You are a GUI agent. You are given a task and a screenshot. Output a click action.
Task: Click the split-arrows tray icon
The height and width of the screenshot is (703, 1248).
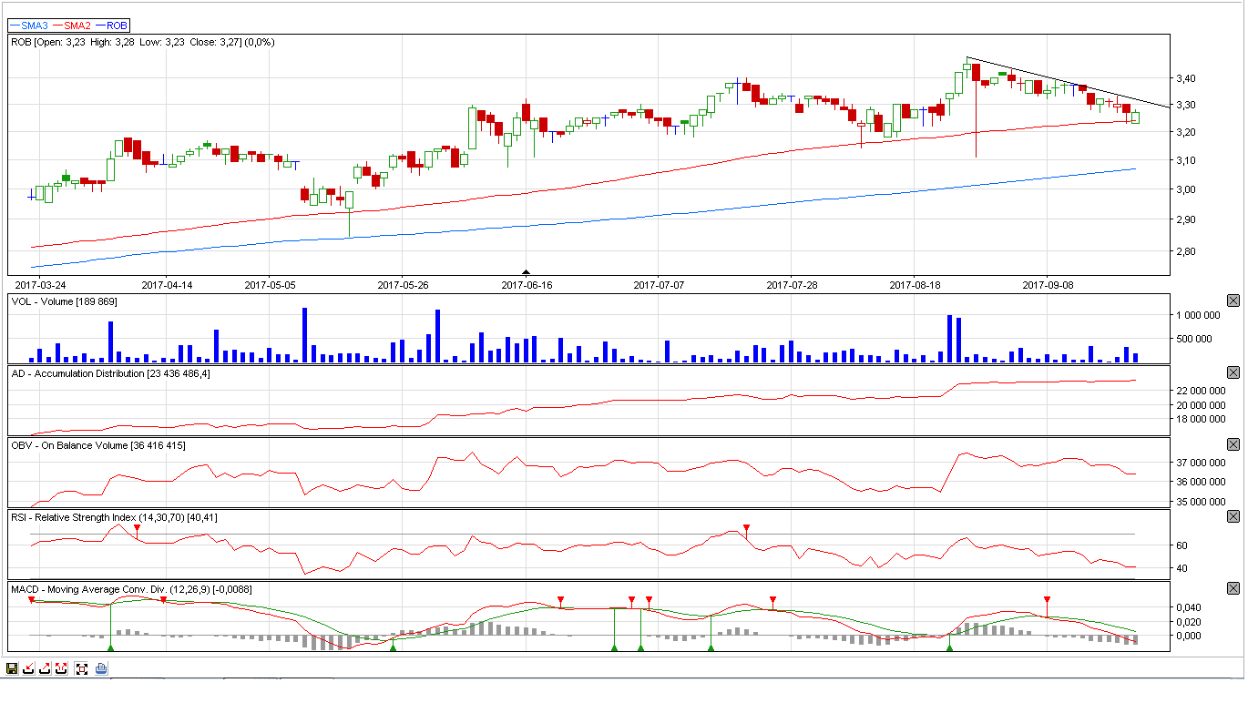point(62,668)
